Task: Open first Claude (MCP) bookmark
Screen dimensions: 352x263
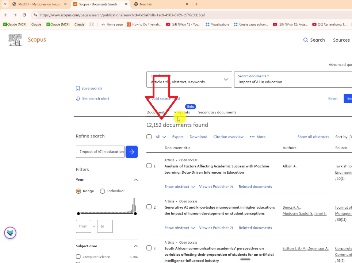Action: coord(15,24)
